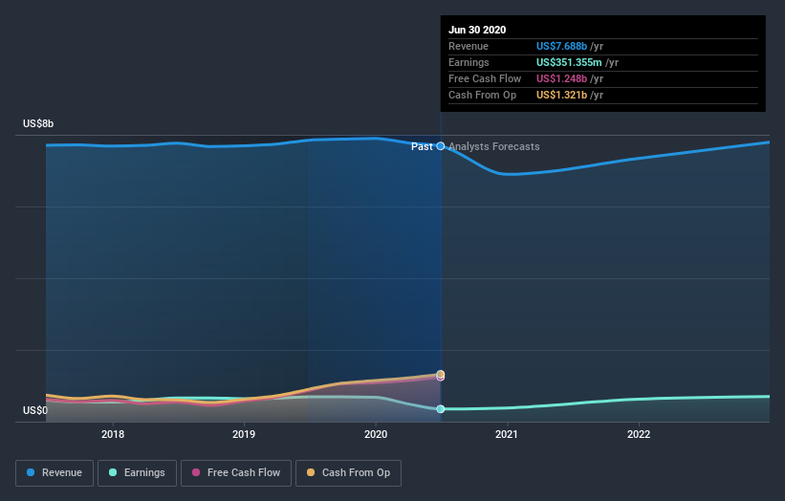Image resolution: width=785 pixels, height=501 pixels.
Task: Click the Cash From Op orange data point marker
Action: tap(441, 374)
